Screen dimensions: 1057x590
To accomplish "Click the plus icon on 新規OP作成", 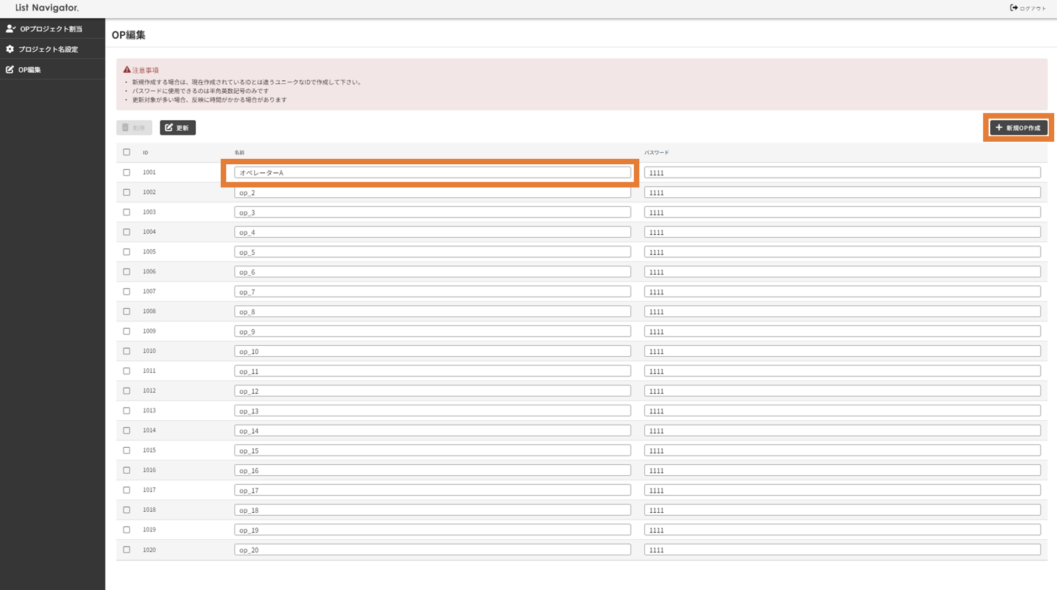I will [999, 127].
